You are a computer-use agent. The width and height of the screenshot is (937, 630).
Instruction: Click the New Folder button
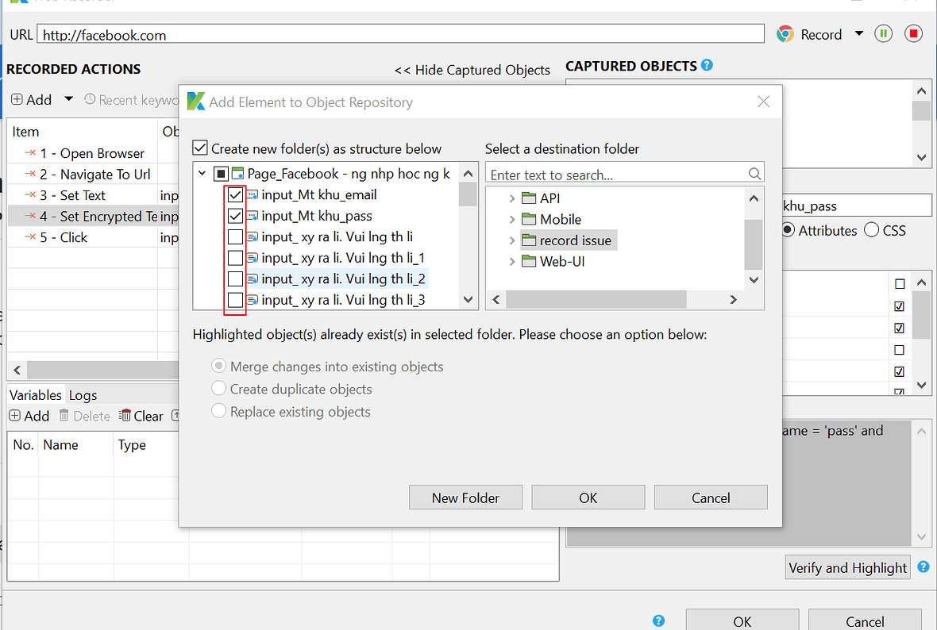tap(465, 497)
